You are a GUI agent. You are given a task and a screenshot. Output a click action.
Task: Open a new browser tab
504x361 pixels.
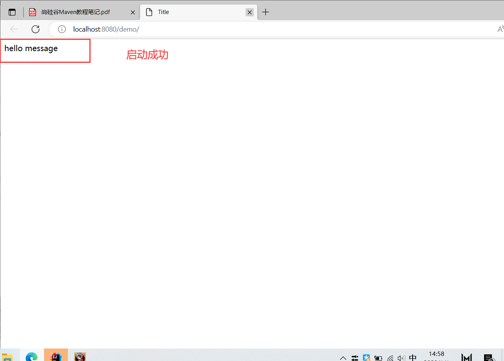(x=265, y=12)
